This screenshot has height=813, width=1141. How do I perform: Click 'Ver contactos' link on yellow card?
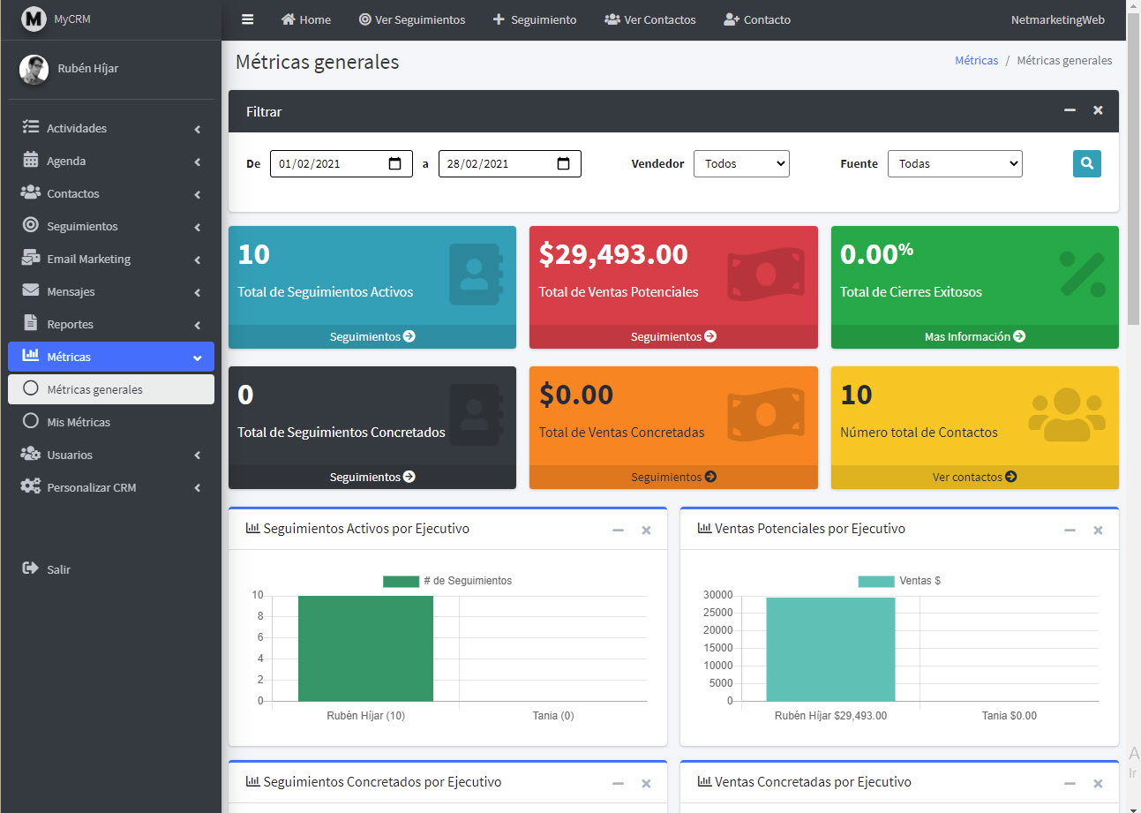click(974, 477)
